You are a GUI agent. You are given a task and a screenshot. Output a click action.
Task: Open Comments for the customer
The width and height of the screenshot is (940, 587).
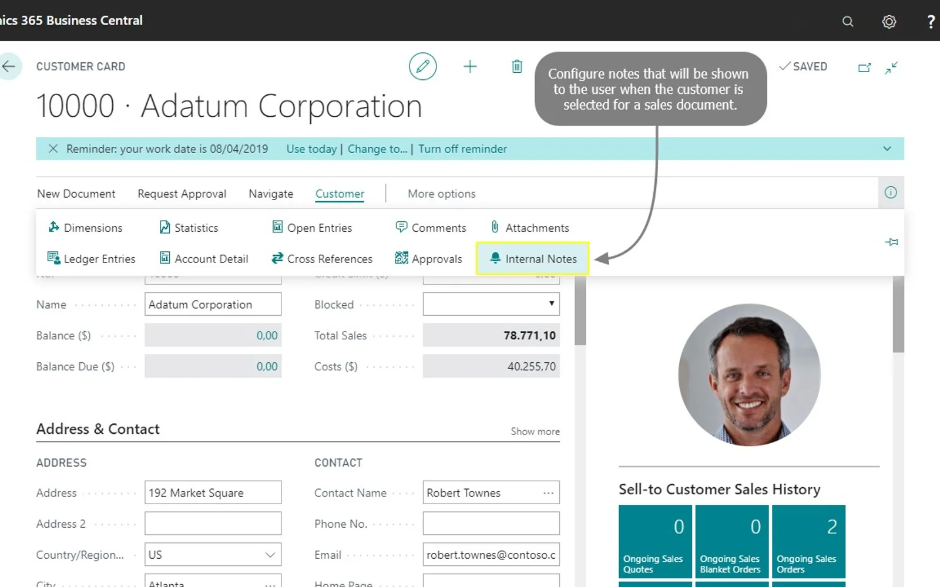pos(431,227)
